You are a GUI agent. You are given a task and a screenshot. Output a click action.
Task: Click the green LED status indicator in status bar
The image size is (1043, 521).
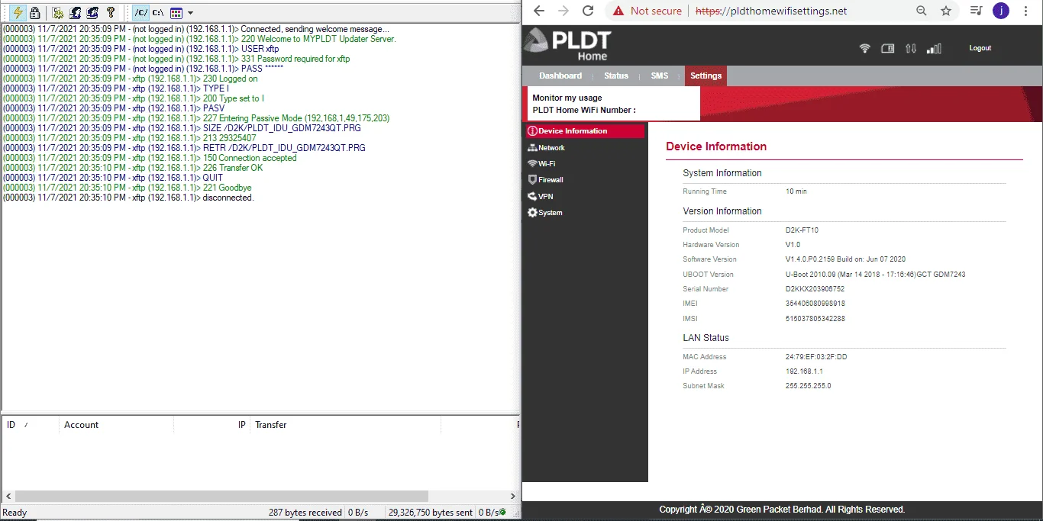click(502, 513)
